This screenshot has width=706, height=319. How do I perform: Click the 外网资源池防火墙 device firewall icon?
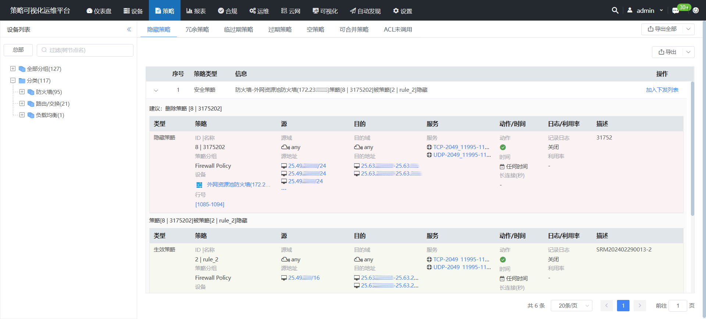(199, 185)
